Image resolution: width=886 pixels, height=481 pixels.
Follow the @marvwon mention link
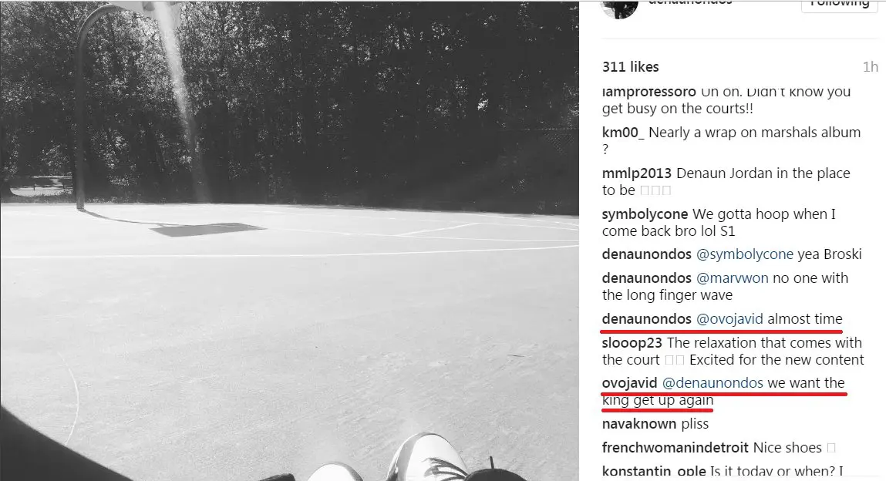tap(732, 278)
